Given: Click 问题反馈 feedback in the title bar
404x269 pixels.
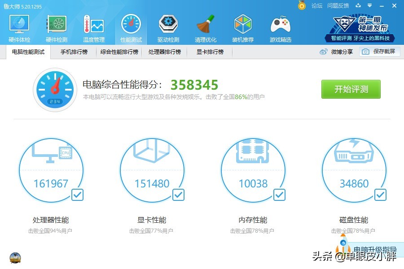Looking at the screenshot, I should coord(339,6).
